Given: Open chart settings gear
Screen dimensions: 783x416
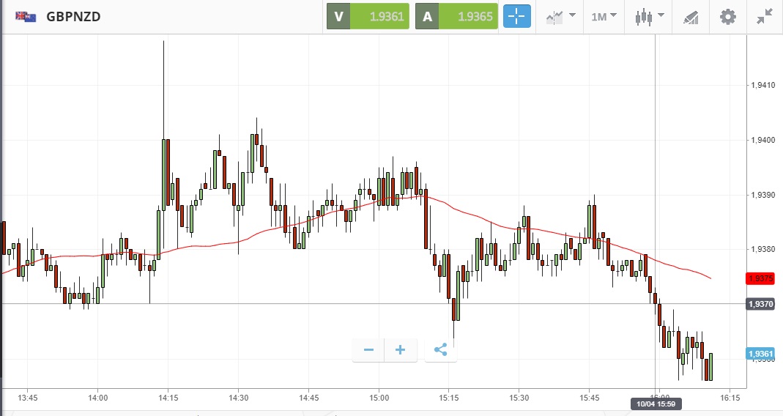Looking at the screenshot, I should pyautogui.click(x=727, y=16).
